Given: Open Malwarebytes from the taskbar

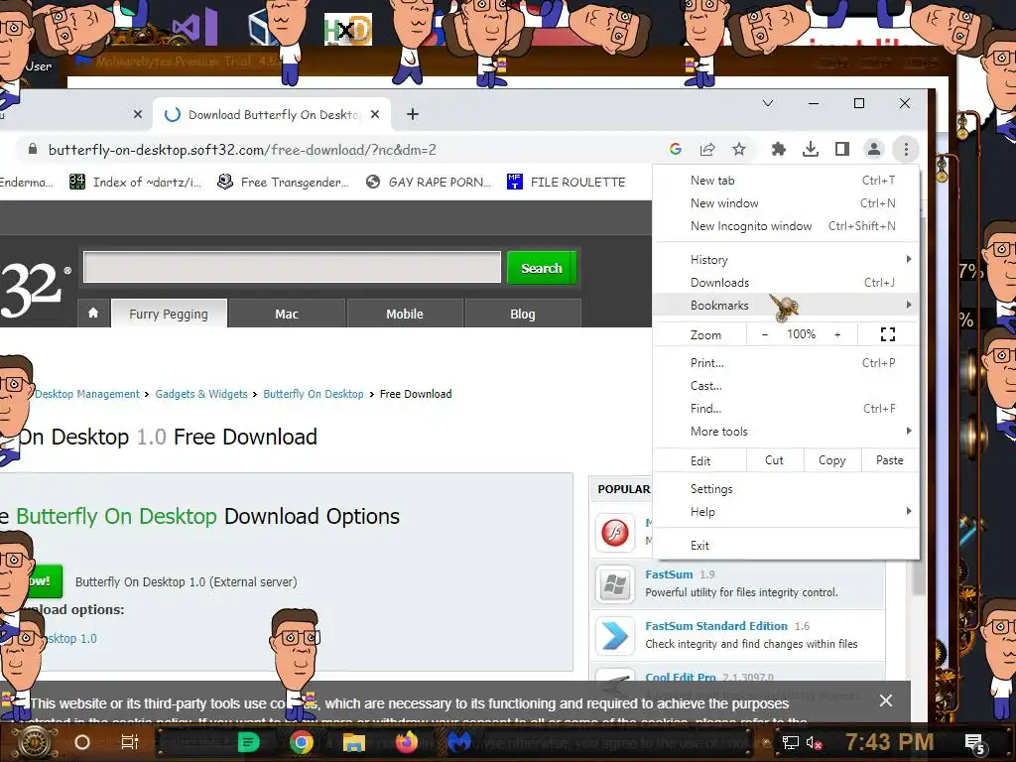Looking at the screenshot, I should click(459, 742).
